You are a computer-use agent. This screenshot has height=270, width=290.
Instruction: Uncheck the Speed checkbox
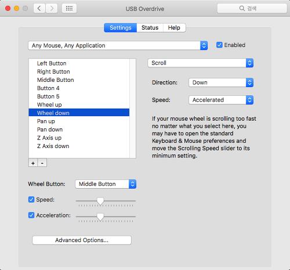coord(31,199)
